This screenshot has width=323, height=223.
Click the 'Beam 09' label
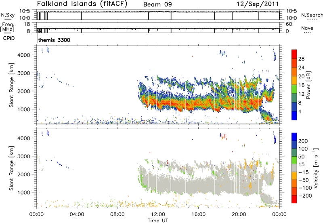pyautogui.click(x=157, y=4)
